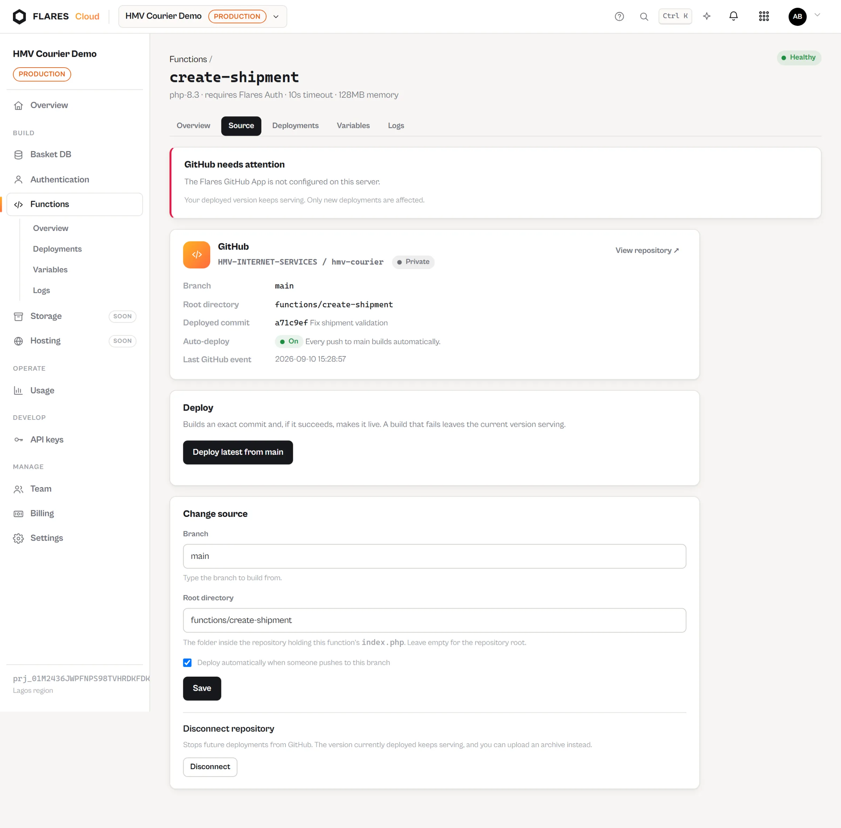
Task: Open Team in the sidebar
Action: tap(74, 489)
